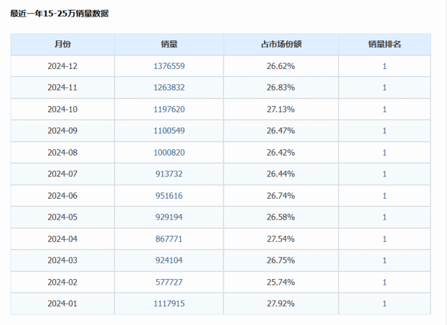This screenshot has width=447, height=325.
Task: Open sales figure 1263832 link
Action: tap(169, 87)
